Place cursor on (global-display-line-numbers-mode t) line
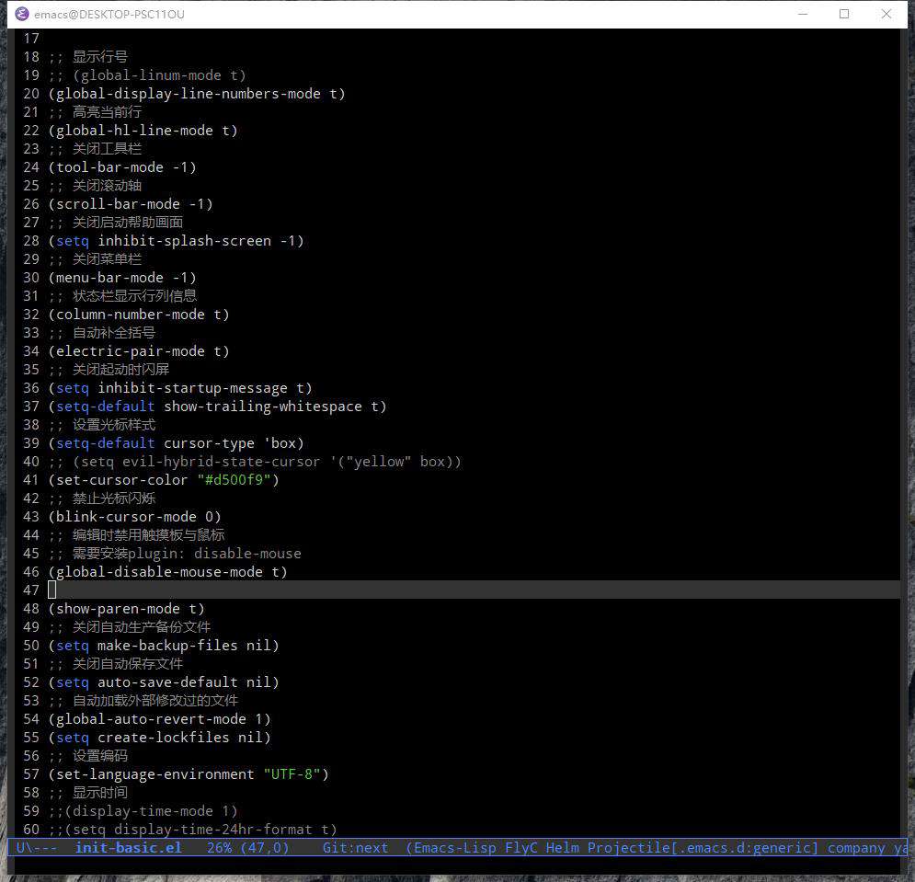The width and height of the screenshot is (915, 882). [197, 94]
